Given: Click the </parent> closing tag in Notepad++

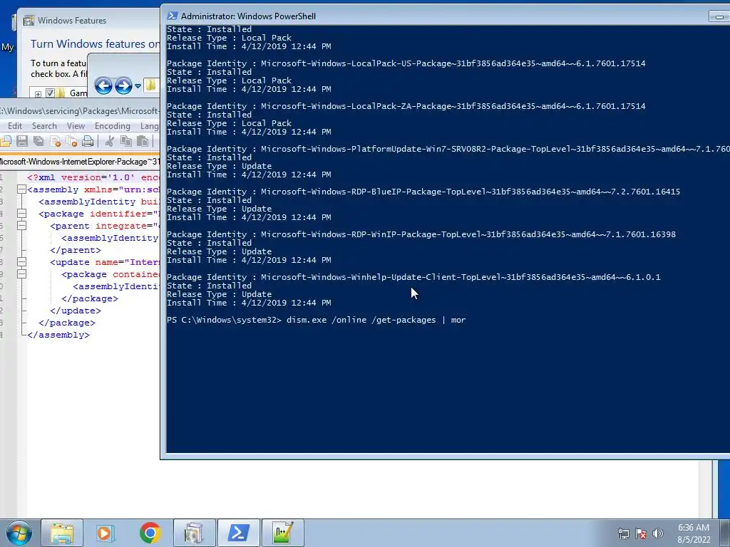Looking at the screenshot, I should tap(76, 250).
